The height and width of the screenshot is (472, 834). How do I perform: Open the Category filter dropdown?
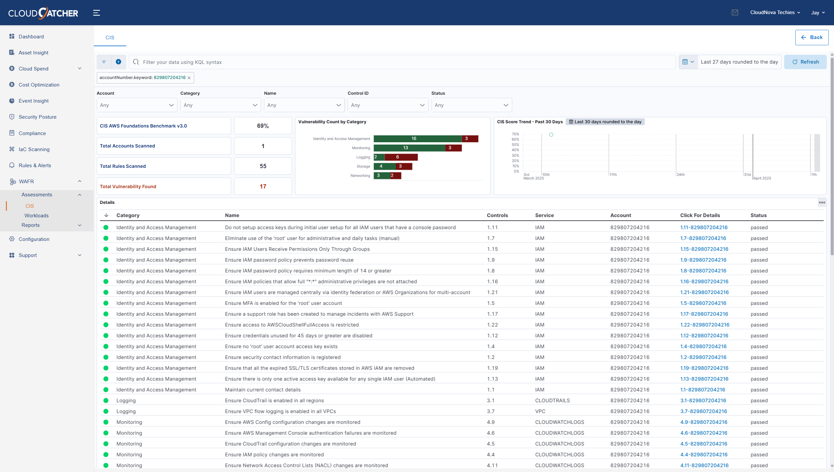coord(220,105)
